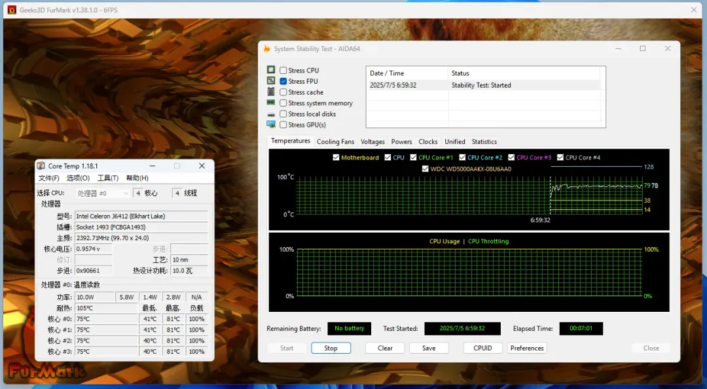Image resolution: width=707 pixels, height=389 pixels.
Task: Switch to the Powers tab
Action: (x=402, y=141)
